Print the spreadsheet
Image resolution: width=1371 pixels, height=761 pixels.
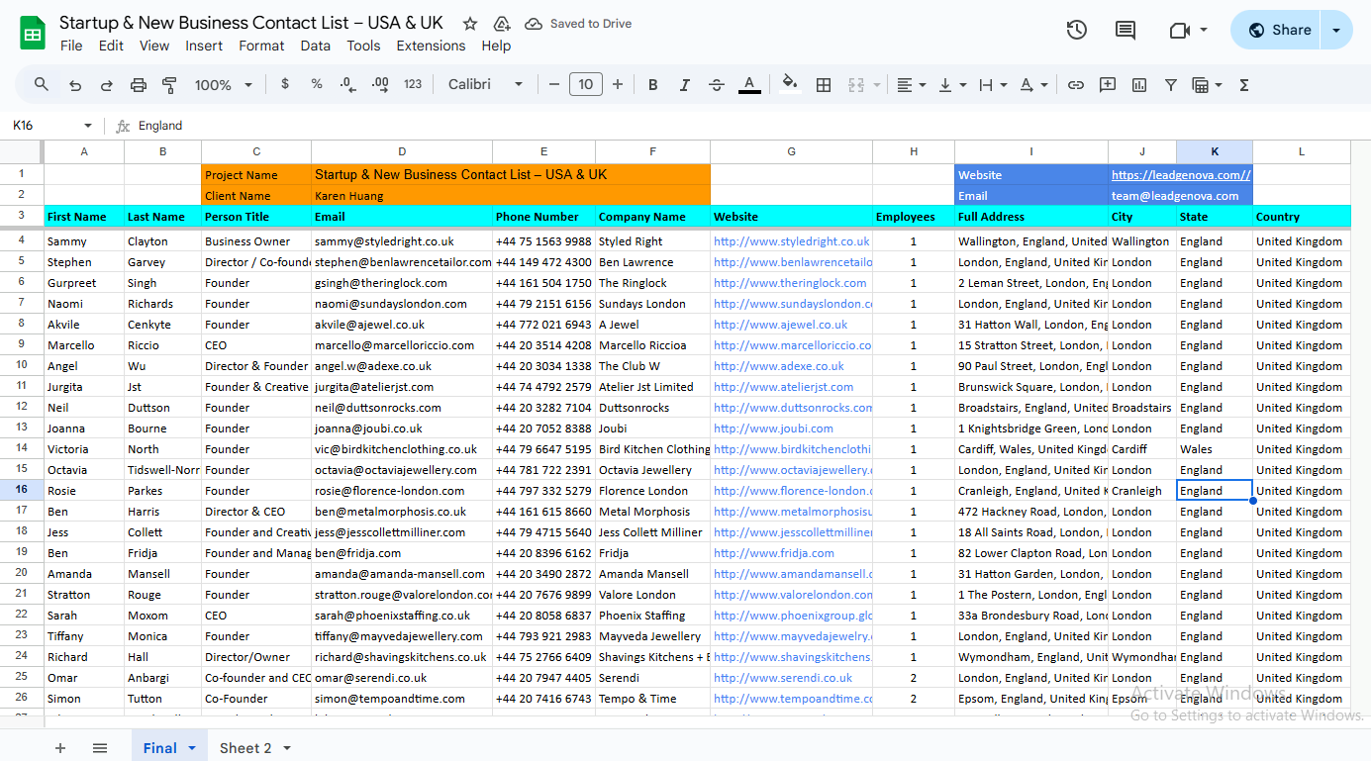[139, 85]
